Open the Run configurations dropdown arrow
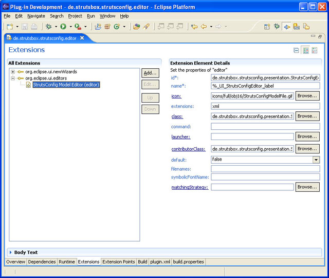Image resolution: width=329 pixels, height=278 pixels. coord(71,27)
